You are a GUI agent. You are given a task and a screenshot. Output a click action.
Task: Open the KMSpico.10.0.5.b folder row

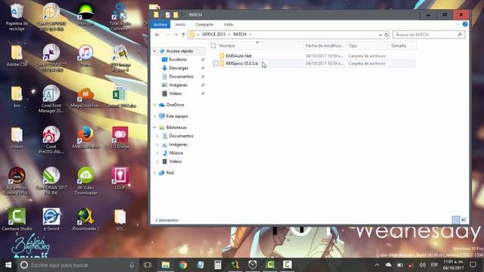[314, 63]
